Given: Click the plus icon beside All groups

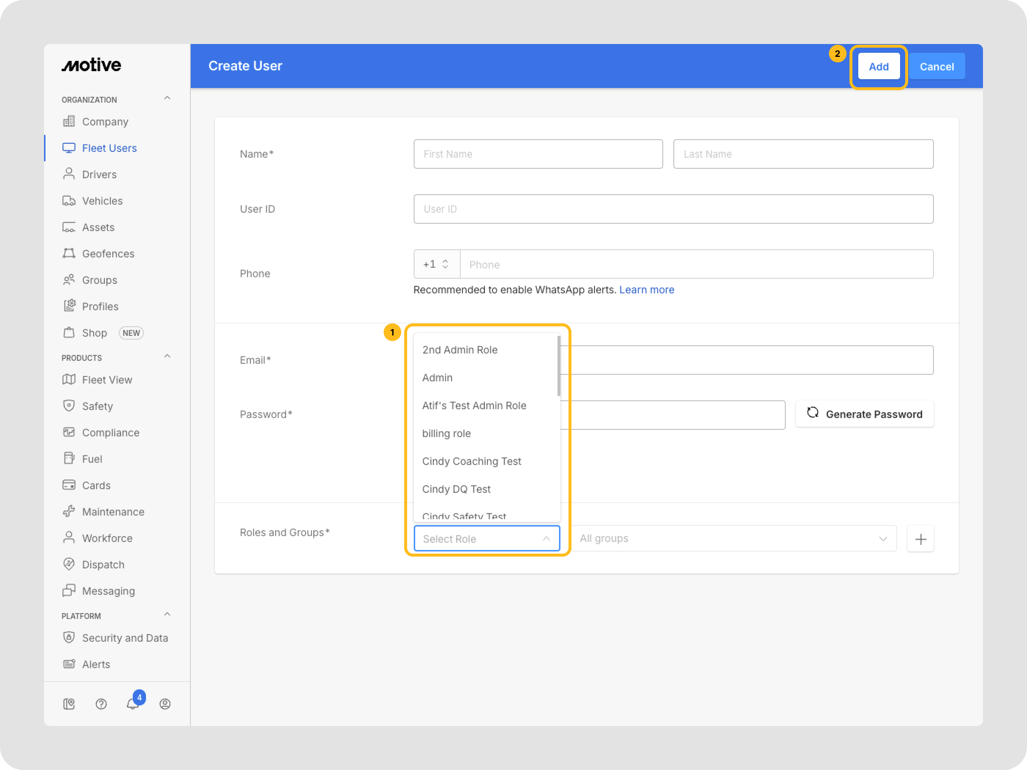Looking at the screenshot, I should 920,539.
